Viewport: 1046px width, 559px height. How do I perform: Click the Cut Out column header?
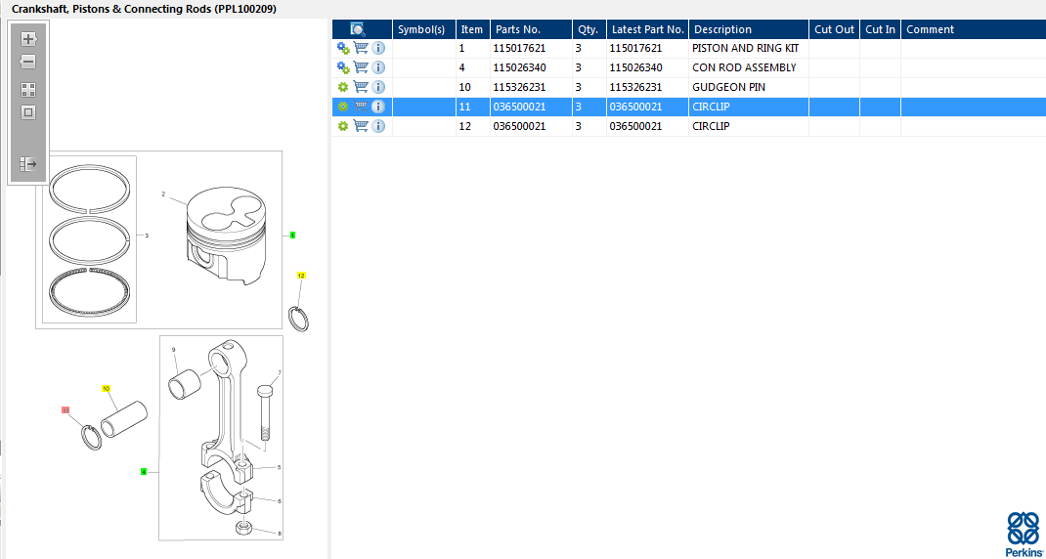834,29
